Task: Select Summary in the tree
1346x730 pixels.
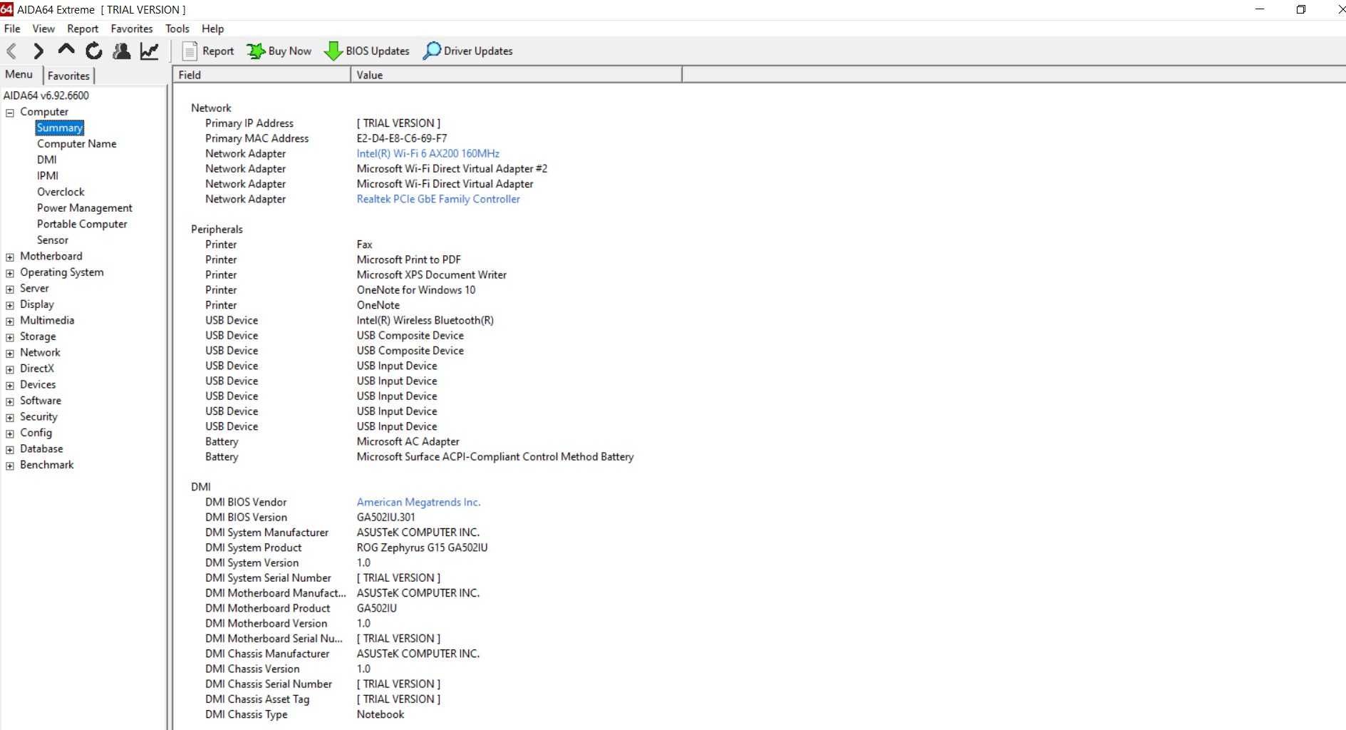Action: click(x=60, y=128)
